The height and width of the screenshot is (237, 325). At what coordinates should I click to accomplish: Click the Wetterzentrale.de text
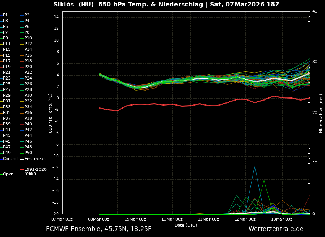point(276,229)
